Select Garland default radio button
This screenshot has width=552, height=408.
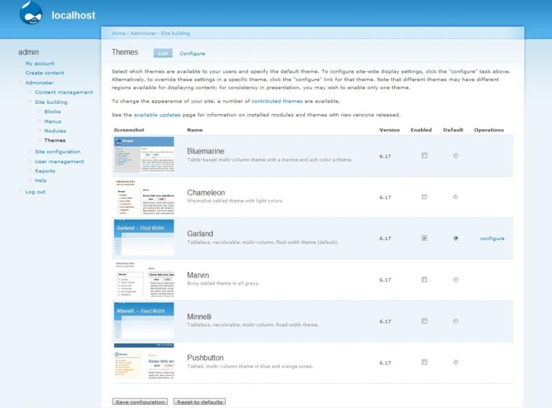click(456, 238)
